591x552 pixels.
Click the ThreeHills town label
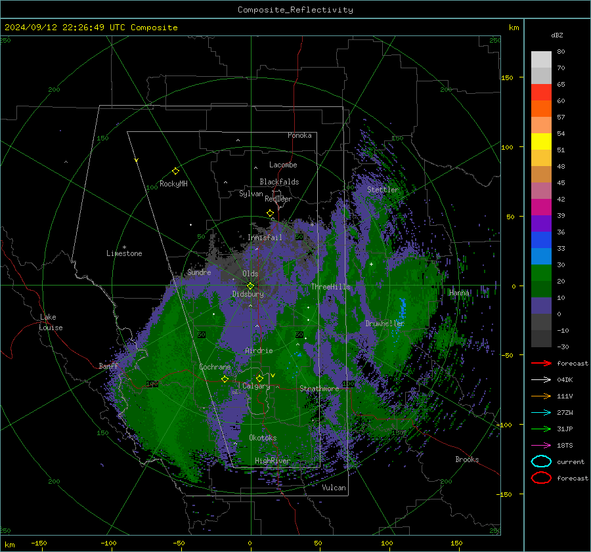[330, 287]
